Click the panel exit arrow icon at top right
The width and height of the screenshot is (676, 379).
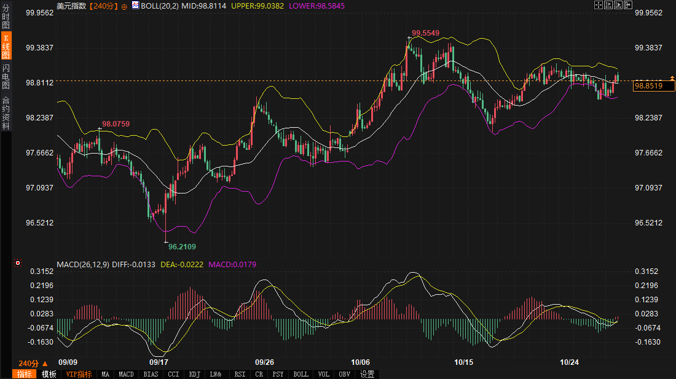coord(628,5)
